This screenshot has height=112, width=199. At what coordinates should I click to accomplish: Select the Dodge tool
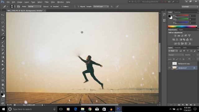pos(3,65)
